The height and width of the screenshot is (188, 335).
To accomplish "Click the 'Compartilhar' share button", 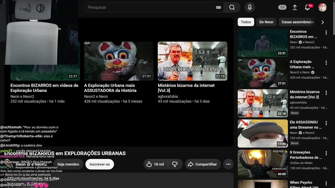I will pos(202,164).
